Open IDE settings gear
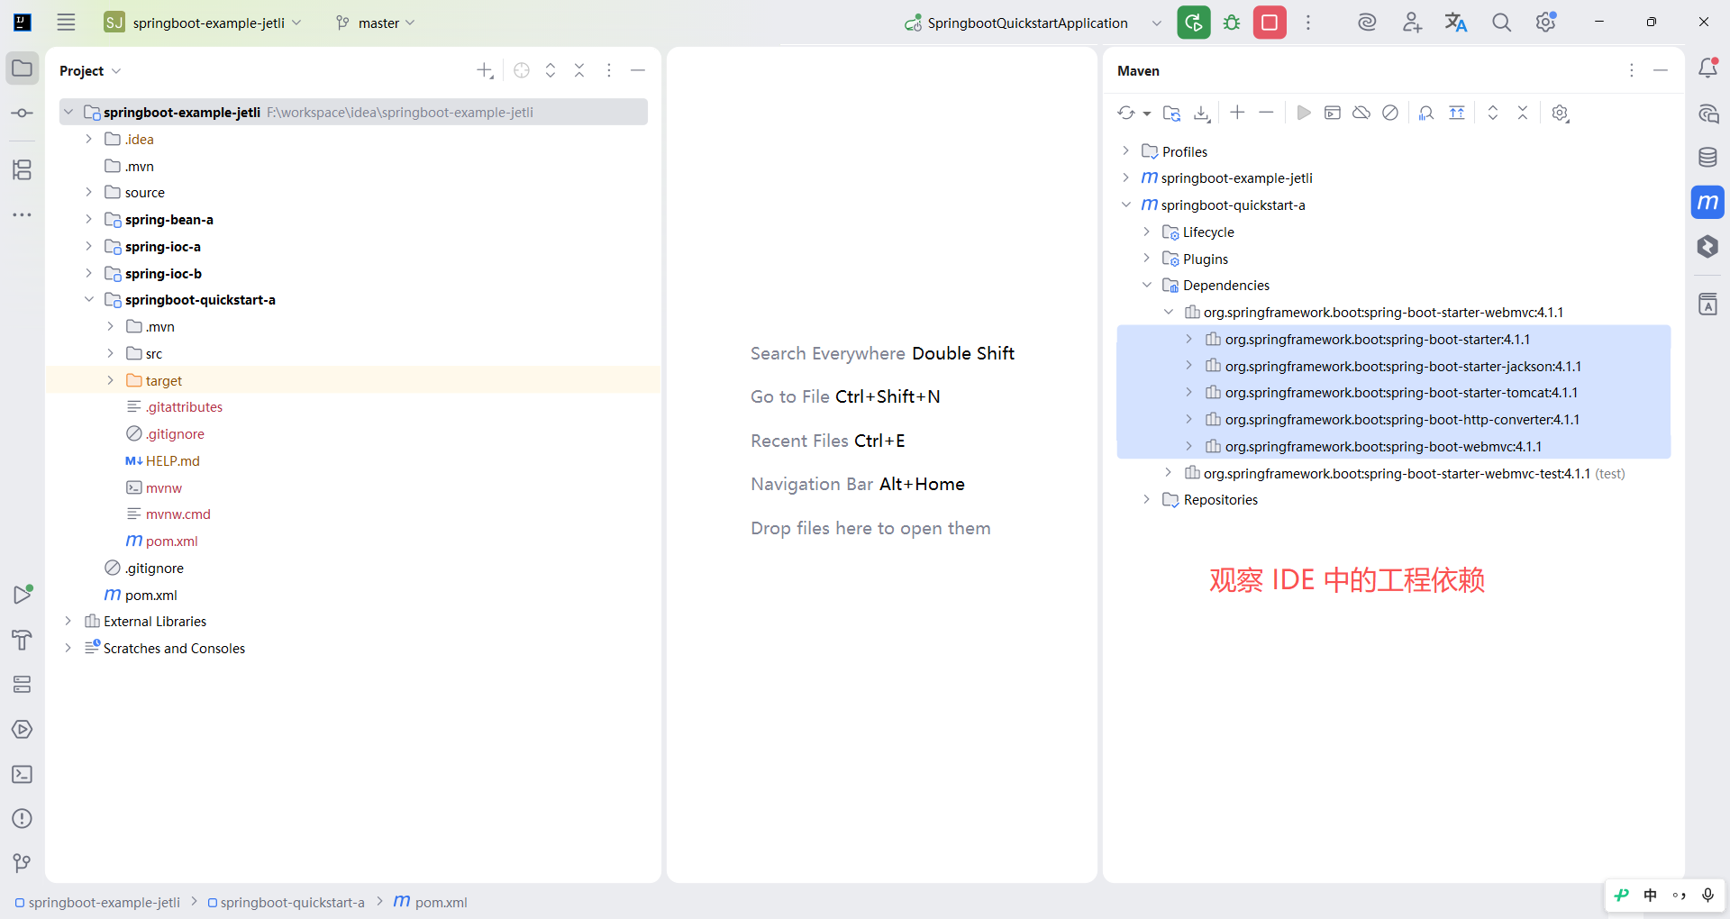The width and height of the screenshot is (1730, 919). point(1546,23)
